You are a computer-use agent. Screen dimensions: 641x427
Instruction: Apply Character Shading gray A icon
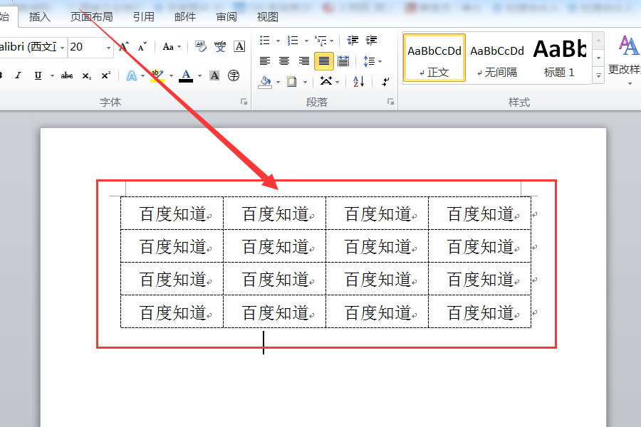[x=214, y=75]
